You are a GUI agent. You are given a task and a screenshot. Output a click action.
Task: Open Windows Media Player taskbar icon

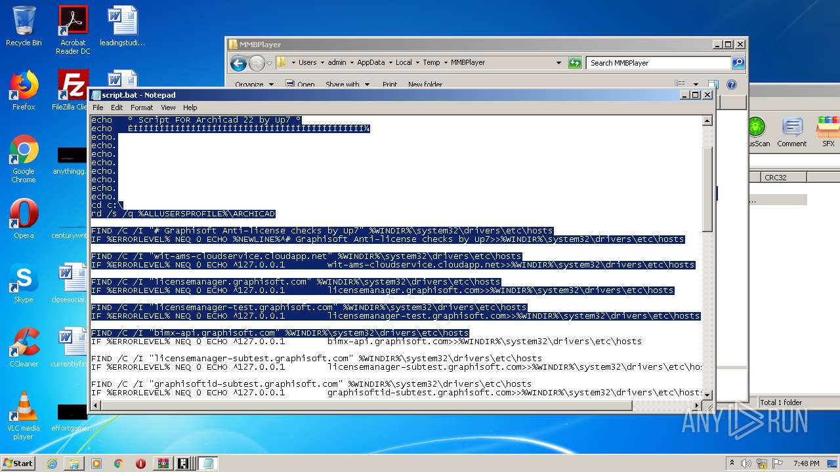click(96, 463)
